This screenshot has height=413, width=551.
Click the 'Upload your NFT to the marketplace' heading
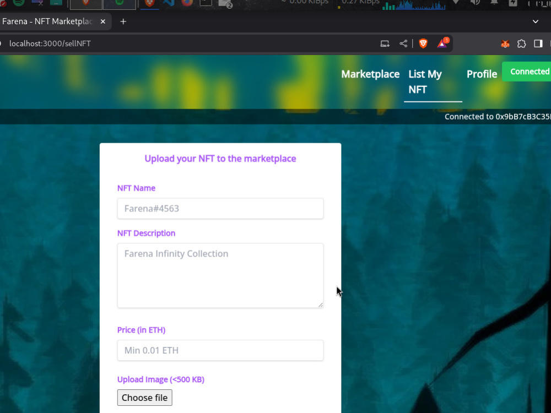pyautogui.click(x=220, y=159)
